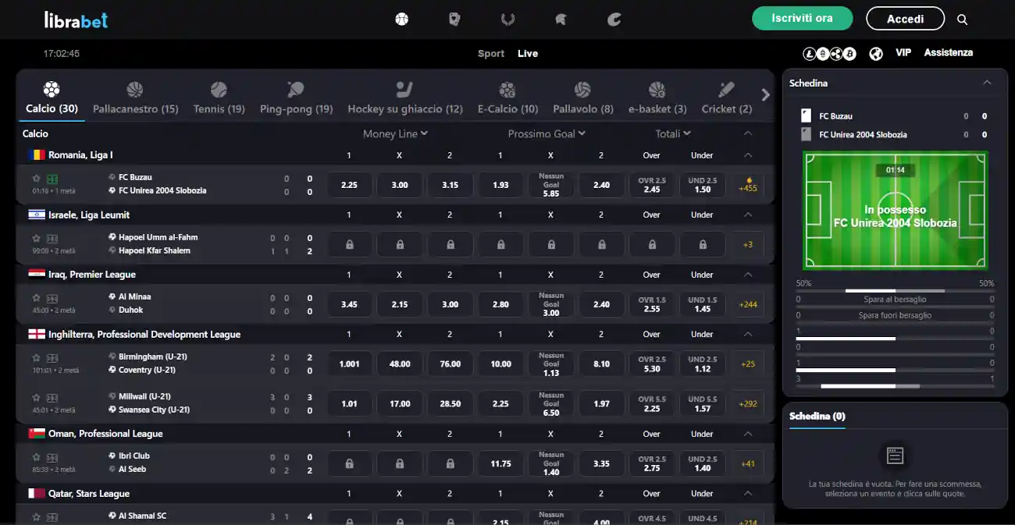
Task: Open the Prossimo Goal market dropdown
Action: click(x=547, y=134)
